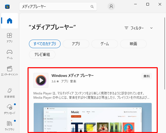Open the Windows メディア プレーヤー title
Image resolution: width=166 pixels, height=133 pixels.
tap(72, 75)
